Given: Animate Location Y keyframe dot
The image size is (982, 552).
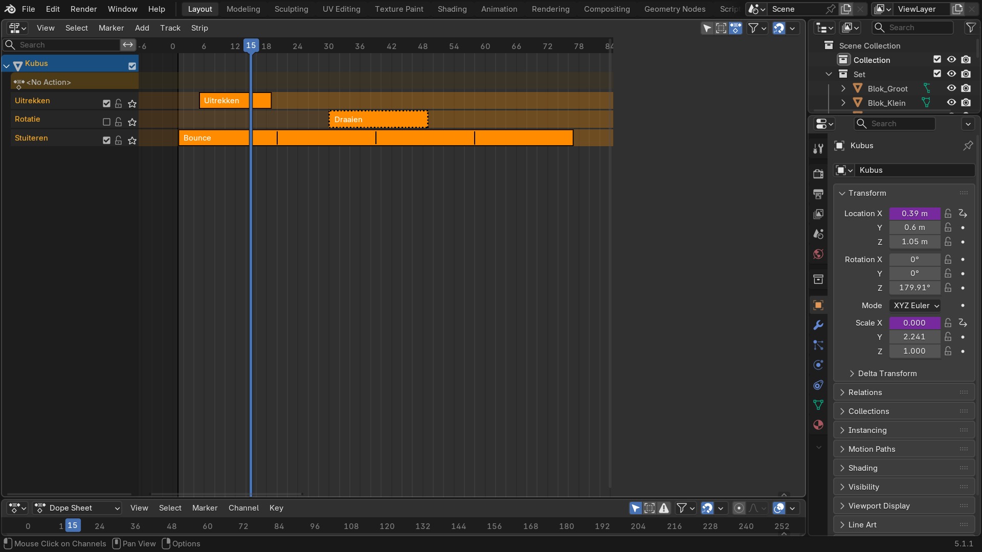Looking at the screenshot, I should [x=963, y=227].
